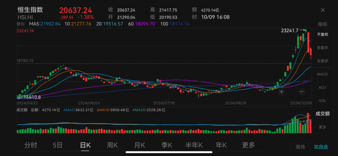Select 前复权 price adjustment mode

(322, 47)
